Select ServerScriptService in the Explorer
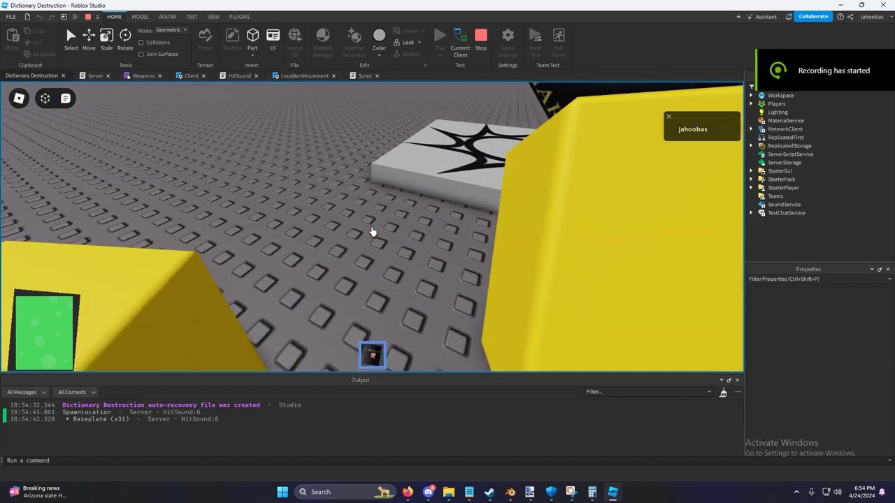 790,154
